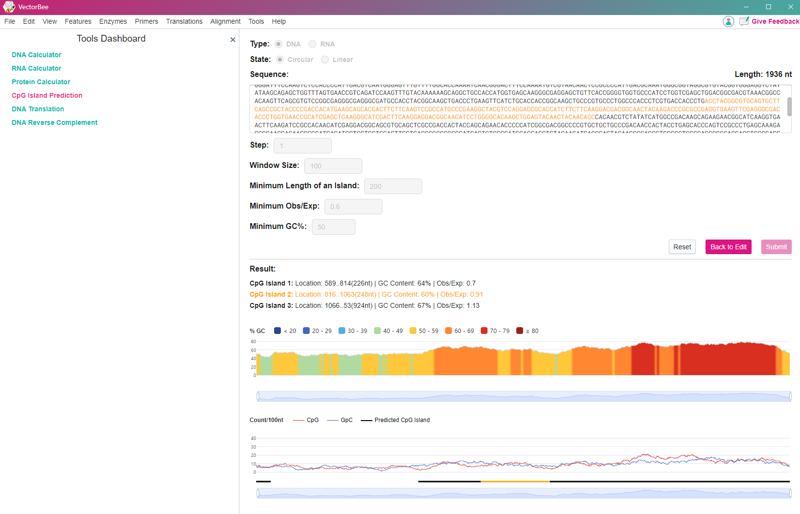The image size is (800, 514).
Task: Click the Submit button
Action: tap(776, 247)
